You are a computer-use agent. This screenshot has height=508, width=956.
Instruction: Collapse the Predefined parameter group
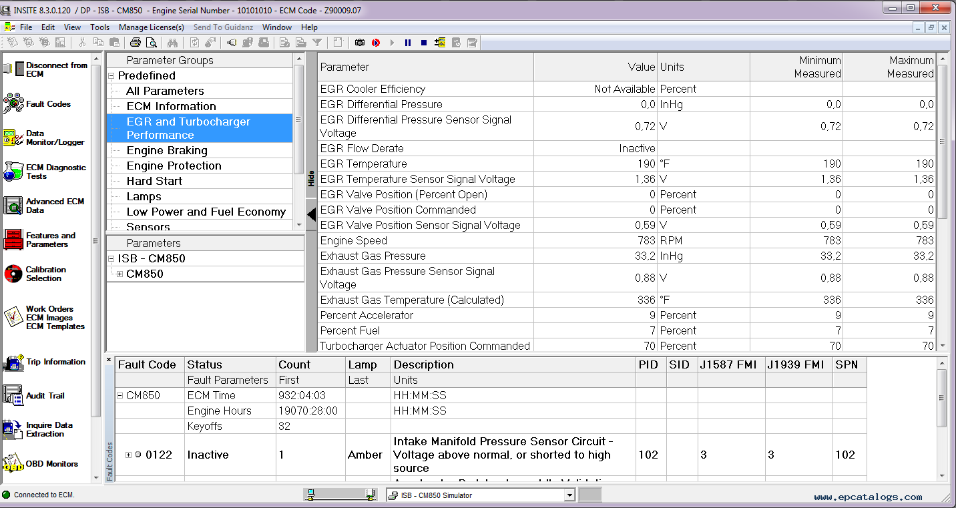coord(111,75)
